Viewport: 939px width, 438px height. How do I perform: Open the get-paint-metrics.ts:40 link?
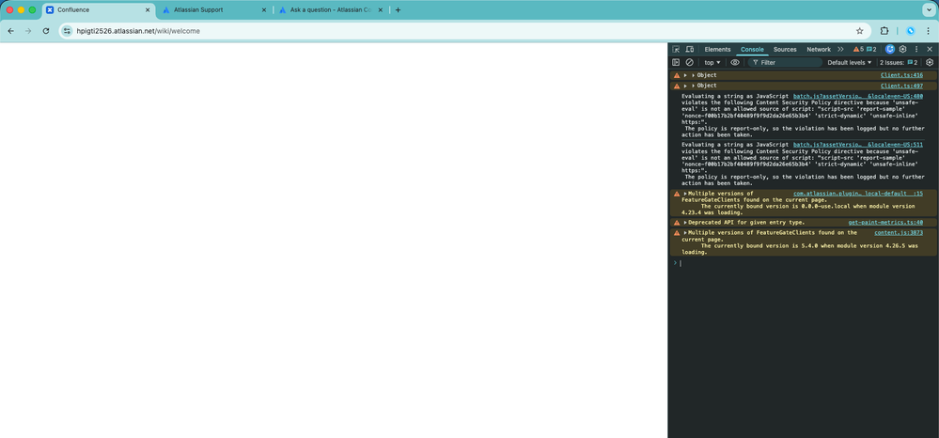tap(885, 223)
